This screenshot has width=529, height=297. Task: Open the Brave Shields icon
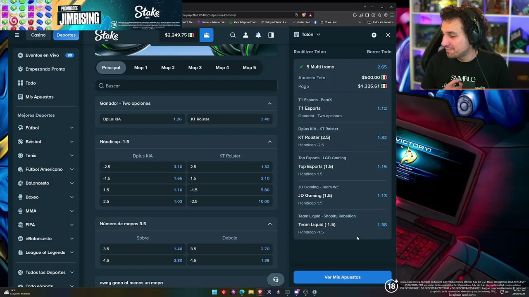click(x=304, y=15)
